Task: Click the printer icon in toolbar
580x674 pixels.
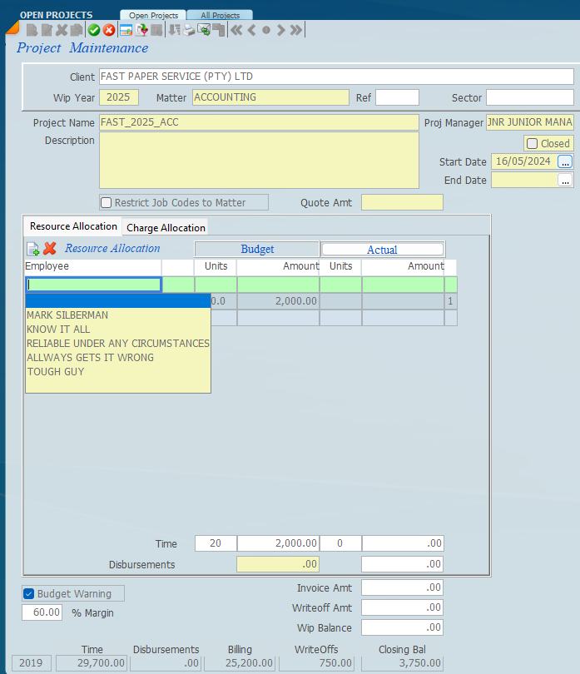Action: tap(189, 30)
